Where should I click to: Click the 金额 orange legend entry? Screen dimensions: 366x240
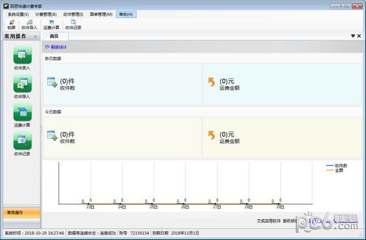334,170
